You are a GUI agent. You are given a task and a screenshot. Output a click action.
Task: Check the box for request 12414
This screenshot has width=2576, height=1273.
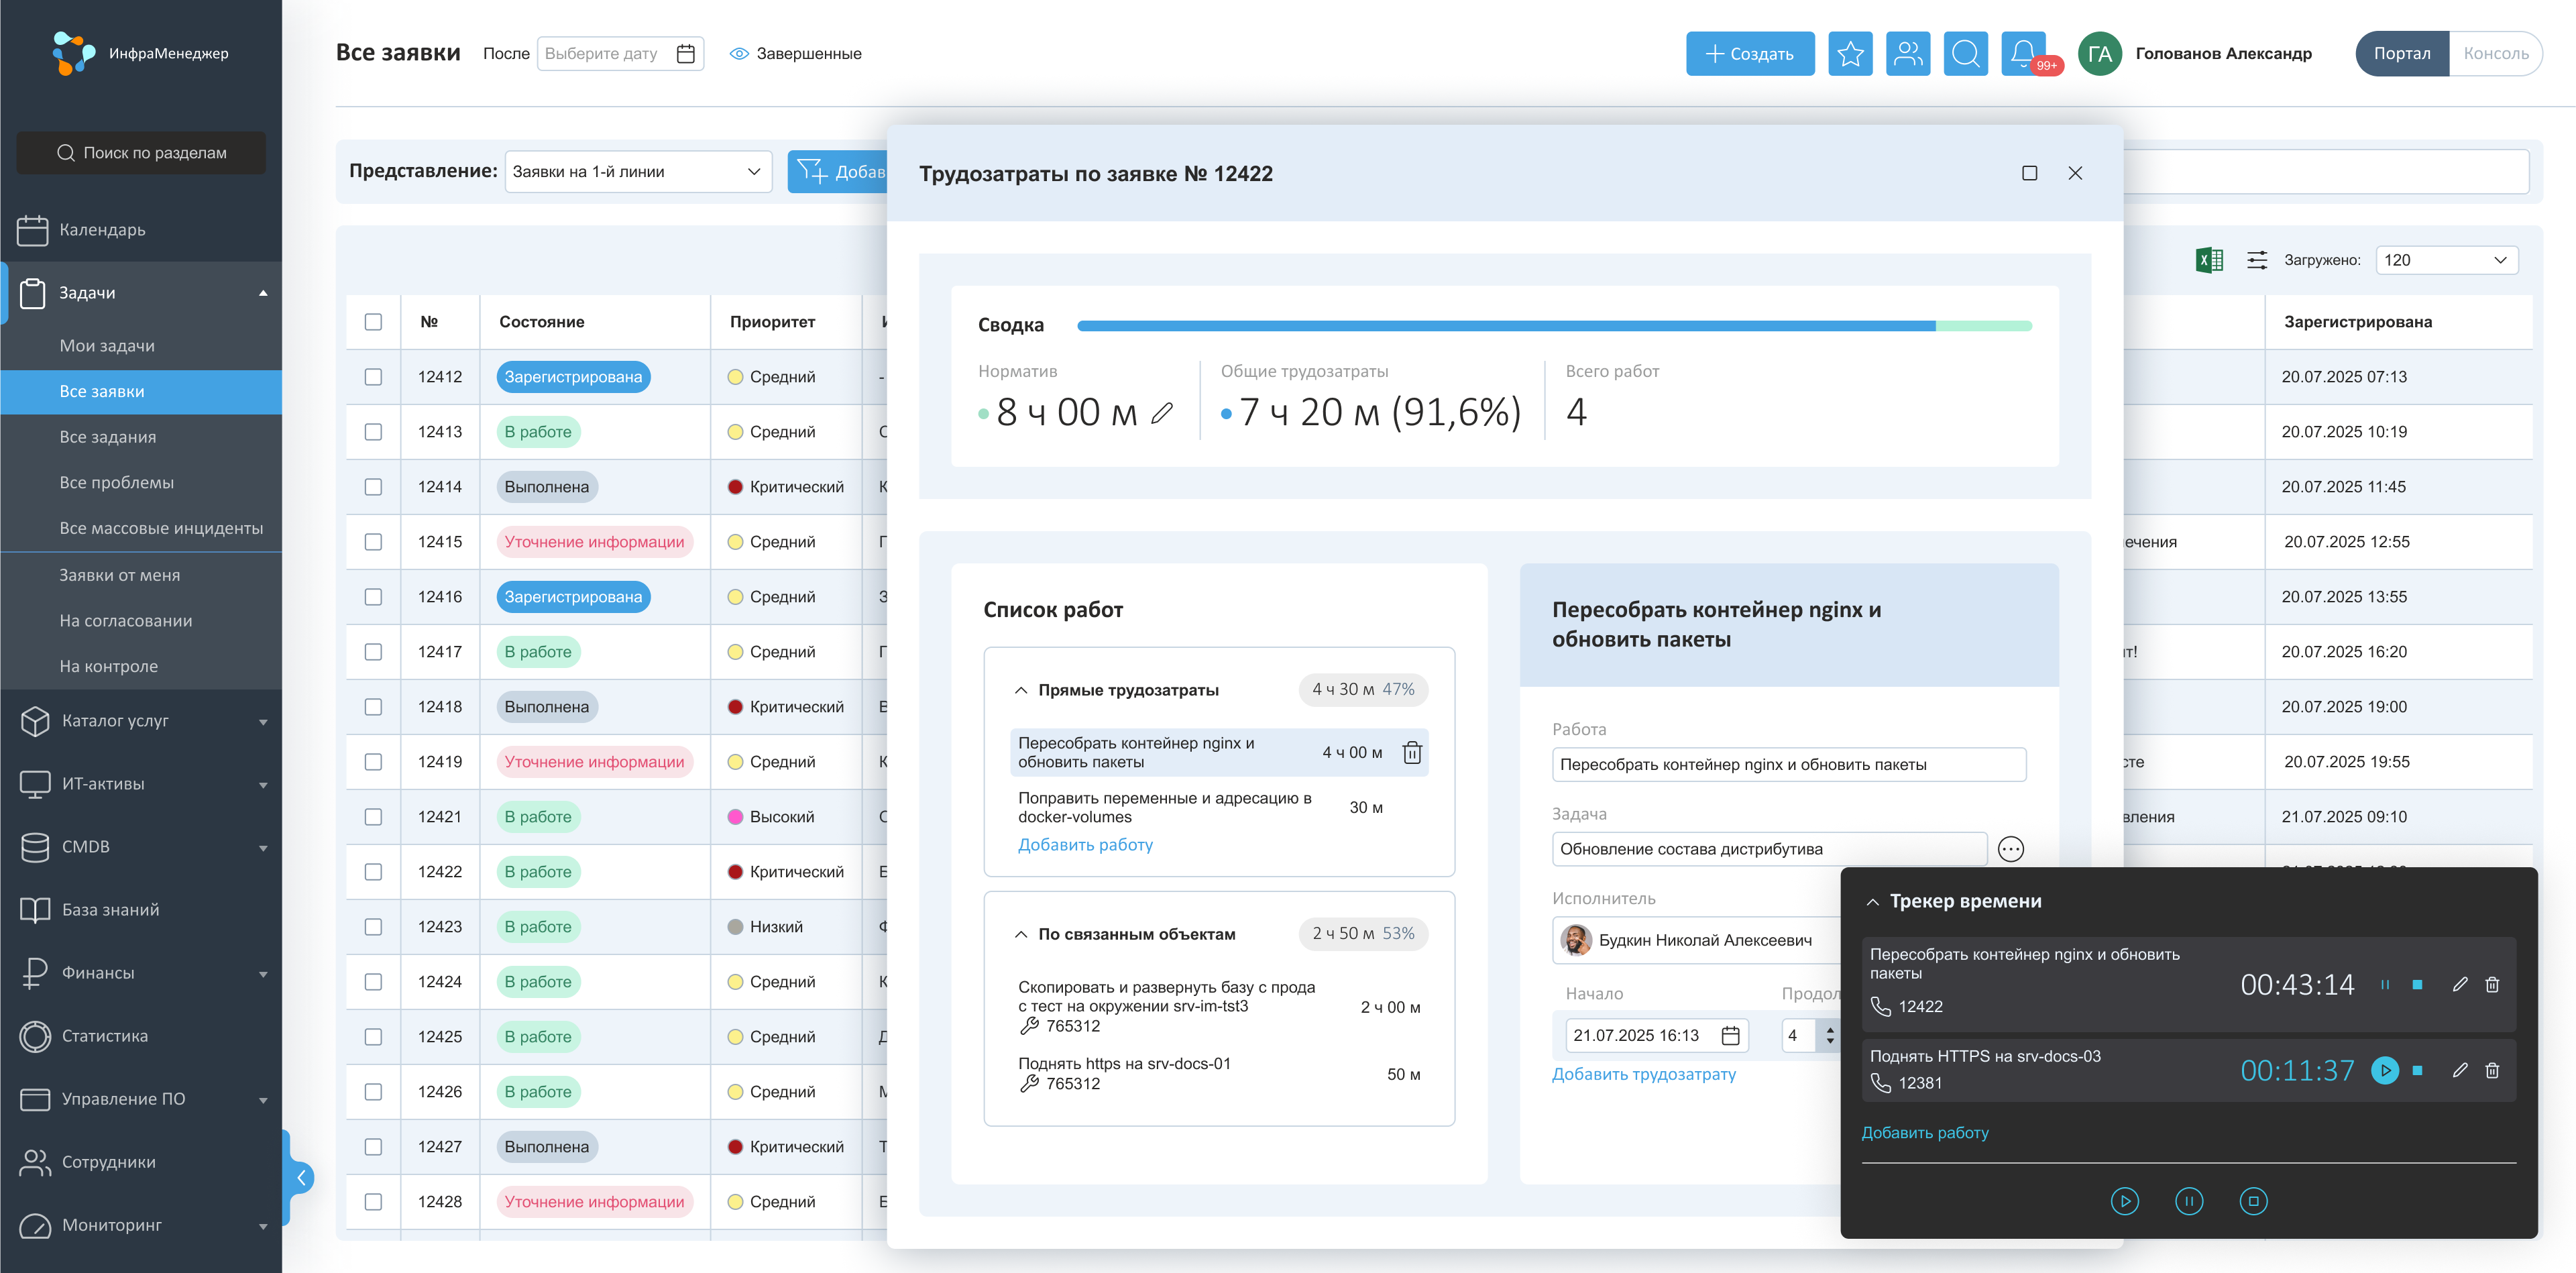373,487
